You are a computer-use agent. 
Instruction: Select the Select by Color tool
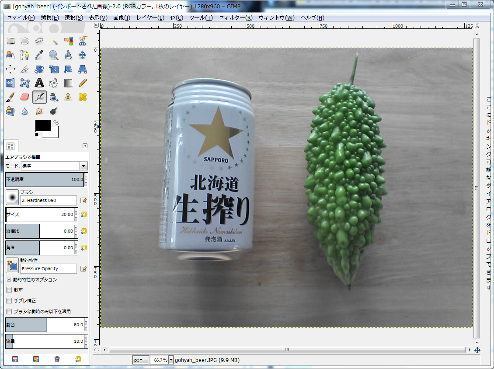click(x=68, y=41)
